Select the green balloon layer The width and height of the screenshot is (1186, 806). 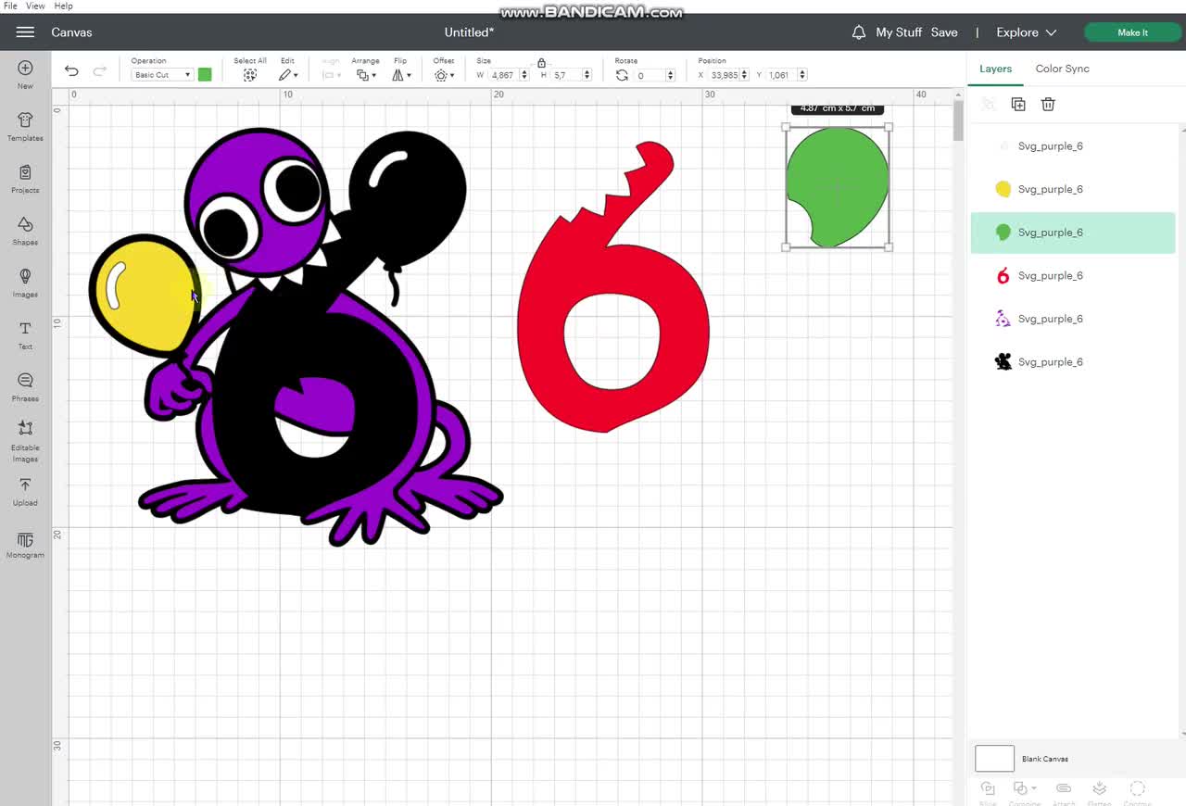tap(1073, 233)
